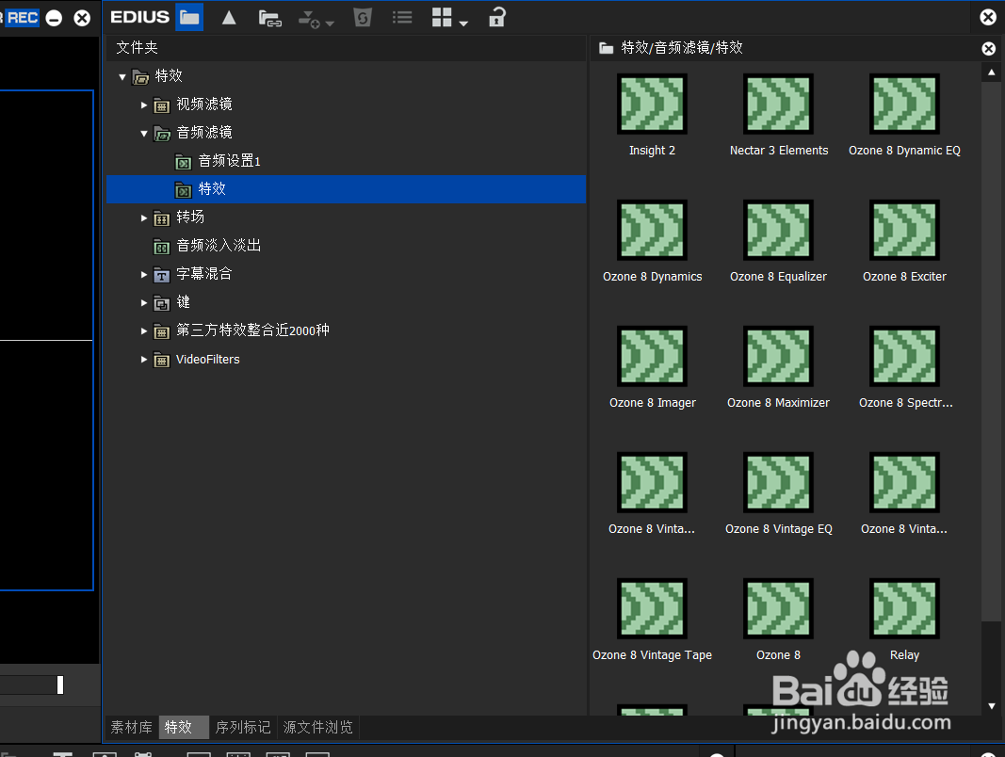The width and height of the screenshot is (1005, 757).
Task: Expand the 字幕混合 folder
Action: (x=144, y=274)
